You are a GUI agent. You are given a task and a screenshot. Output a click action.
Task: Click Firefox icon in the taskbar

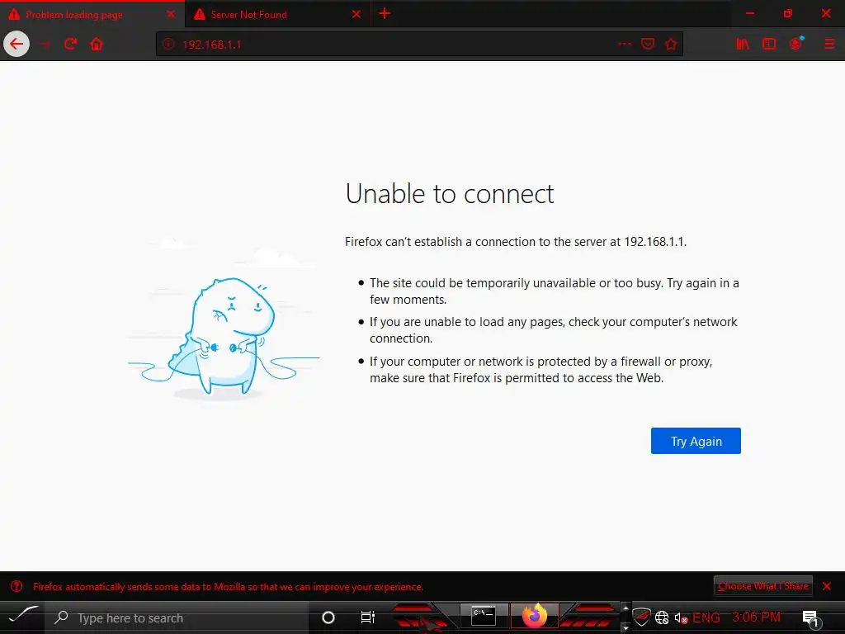535,616
